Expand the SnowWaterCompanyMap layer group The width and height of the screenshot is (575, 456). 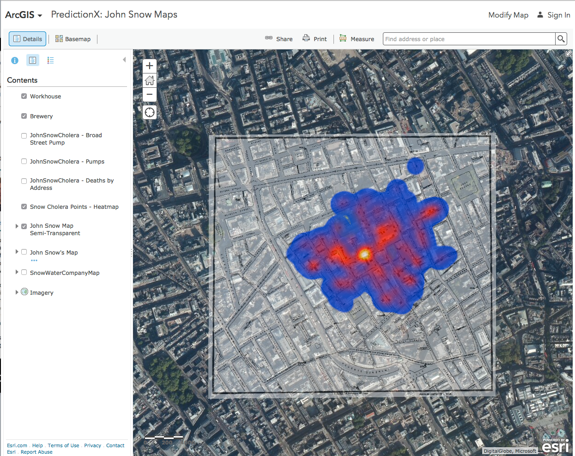[17, 272]
